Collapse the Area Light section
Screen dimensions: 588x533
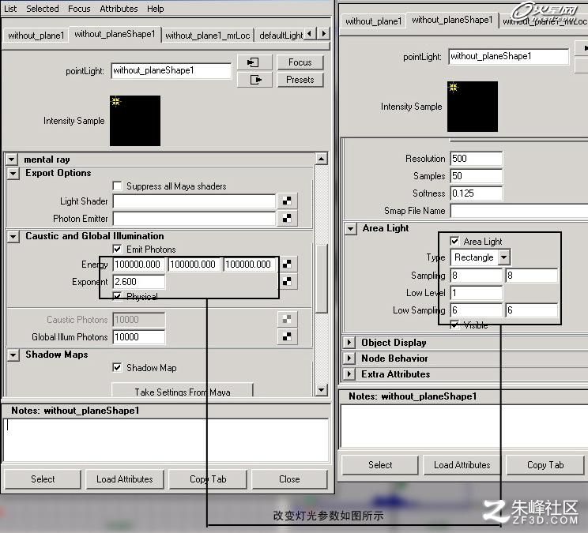[351, 228]
